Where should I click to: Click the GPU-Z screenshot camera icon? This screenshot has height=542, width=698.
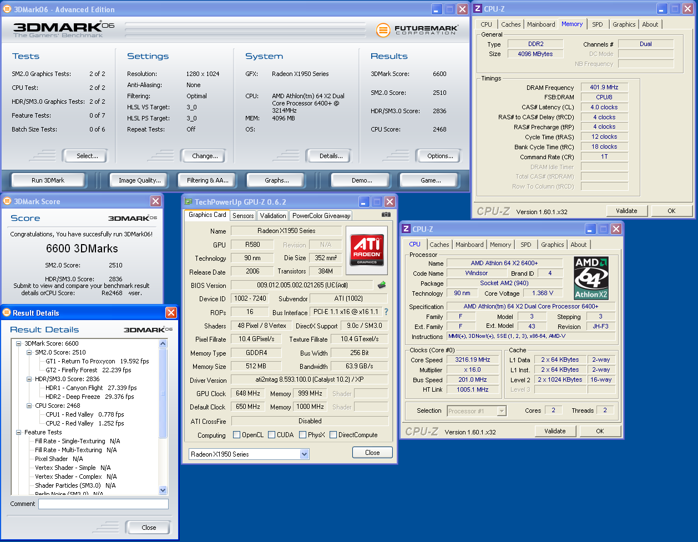tap(386, 215)
